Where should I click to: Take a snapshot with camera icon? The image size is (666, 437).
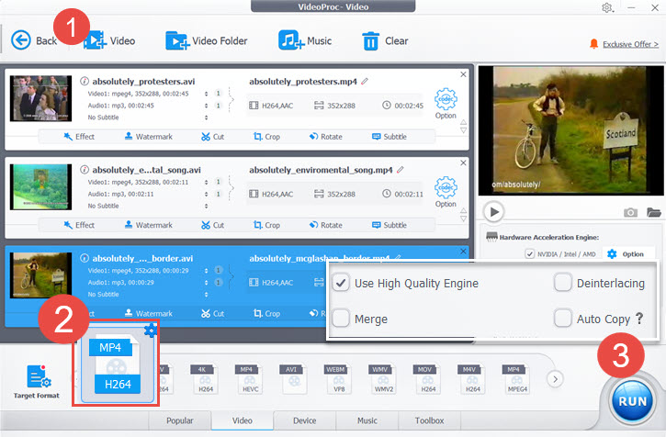point(630,212)
